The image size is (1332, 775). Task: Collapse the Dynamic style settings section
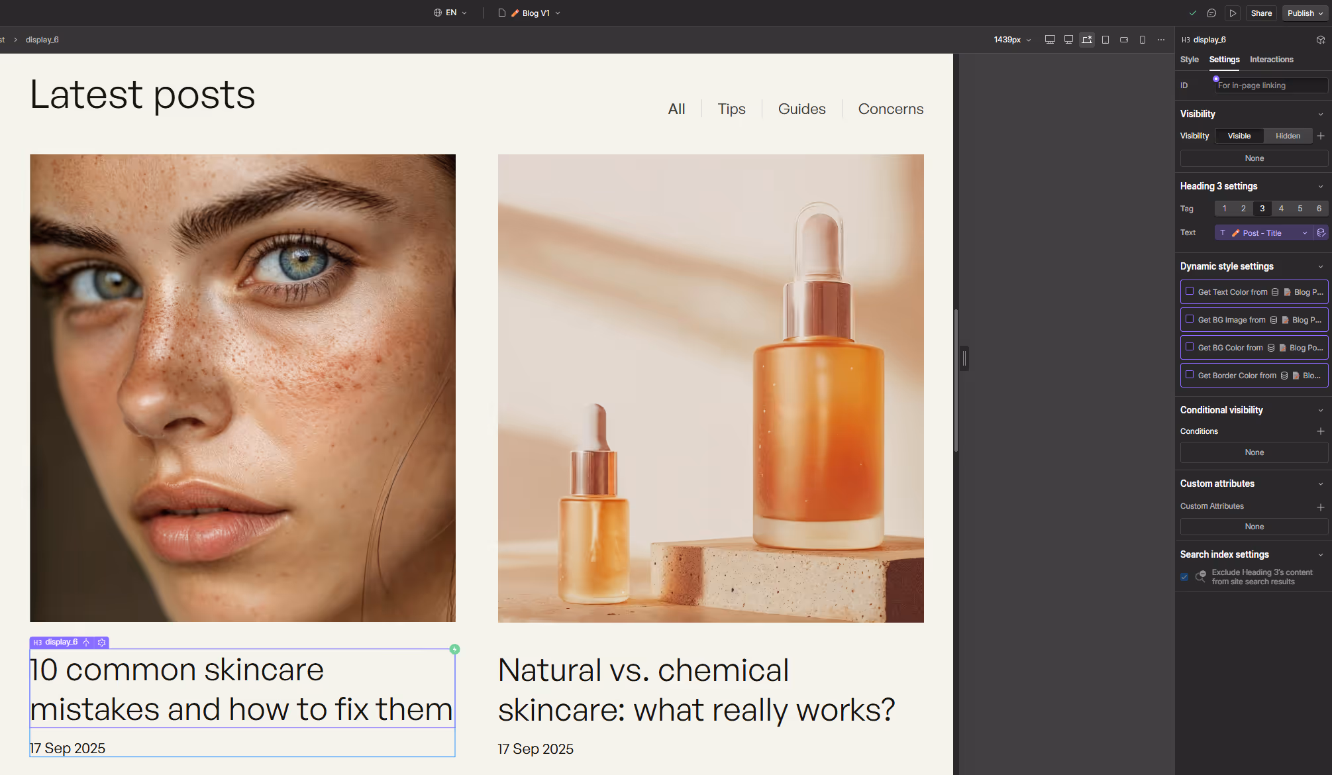point(1321,266)
